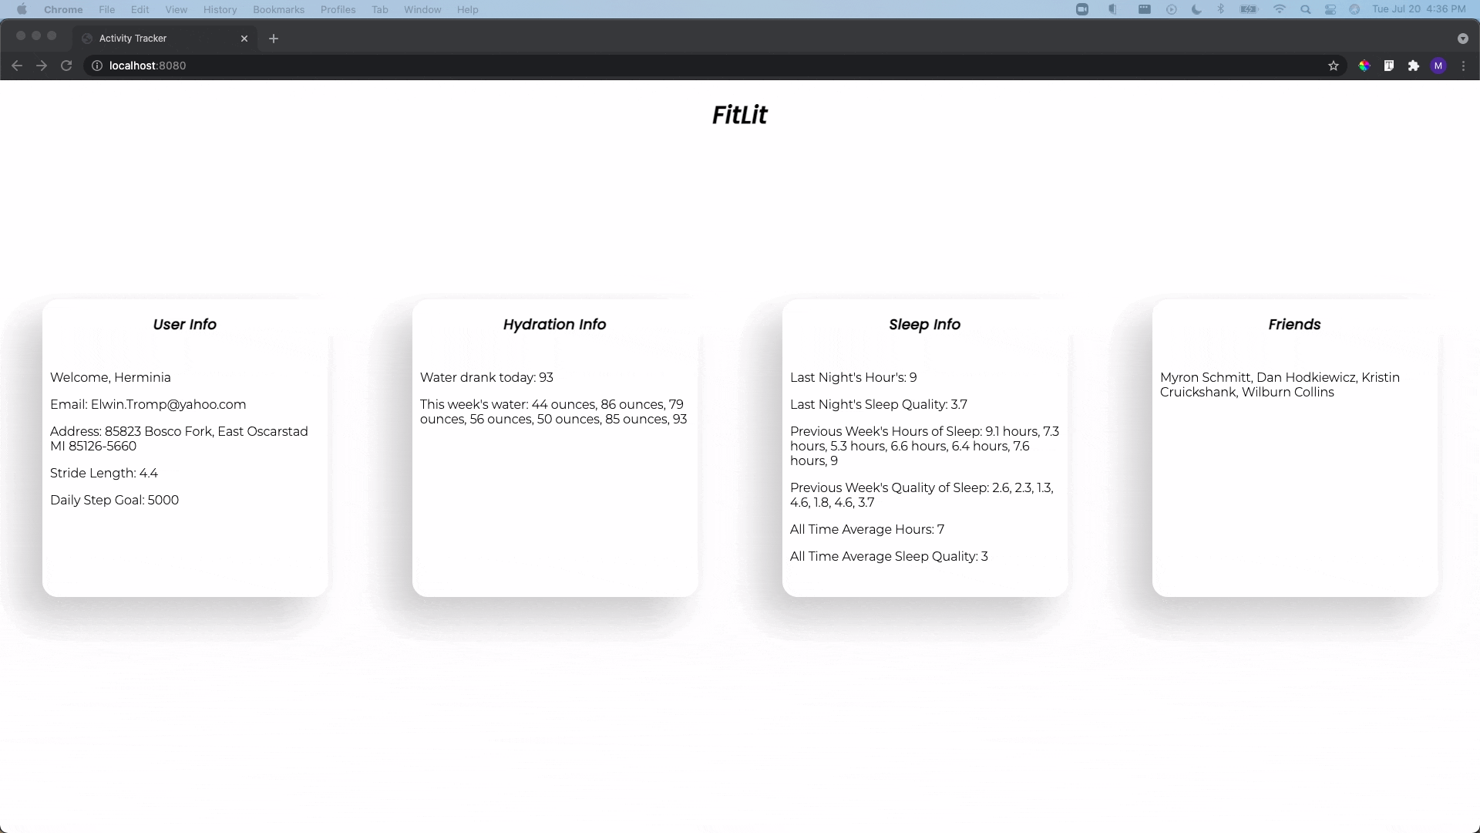Toggle dark mode moon icon
This screenshot has width=1480, height=833.
pyautogui.click(x=1197, y=9)
